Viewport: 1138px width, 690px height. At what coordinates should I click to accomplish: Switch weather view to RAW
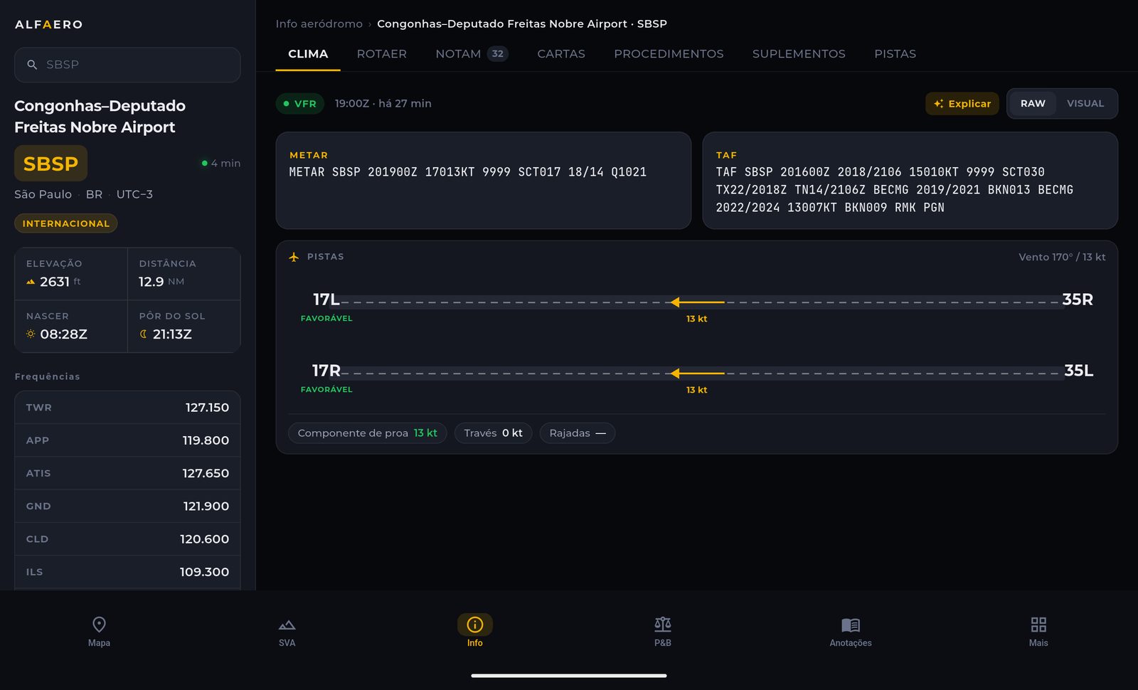[x=1033, y=103]
